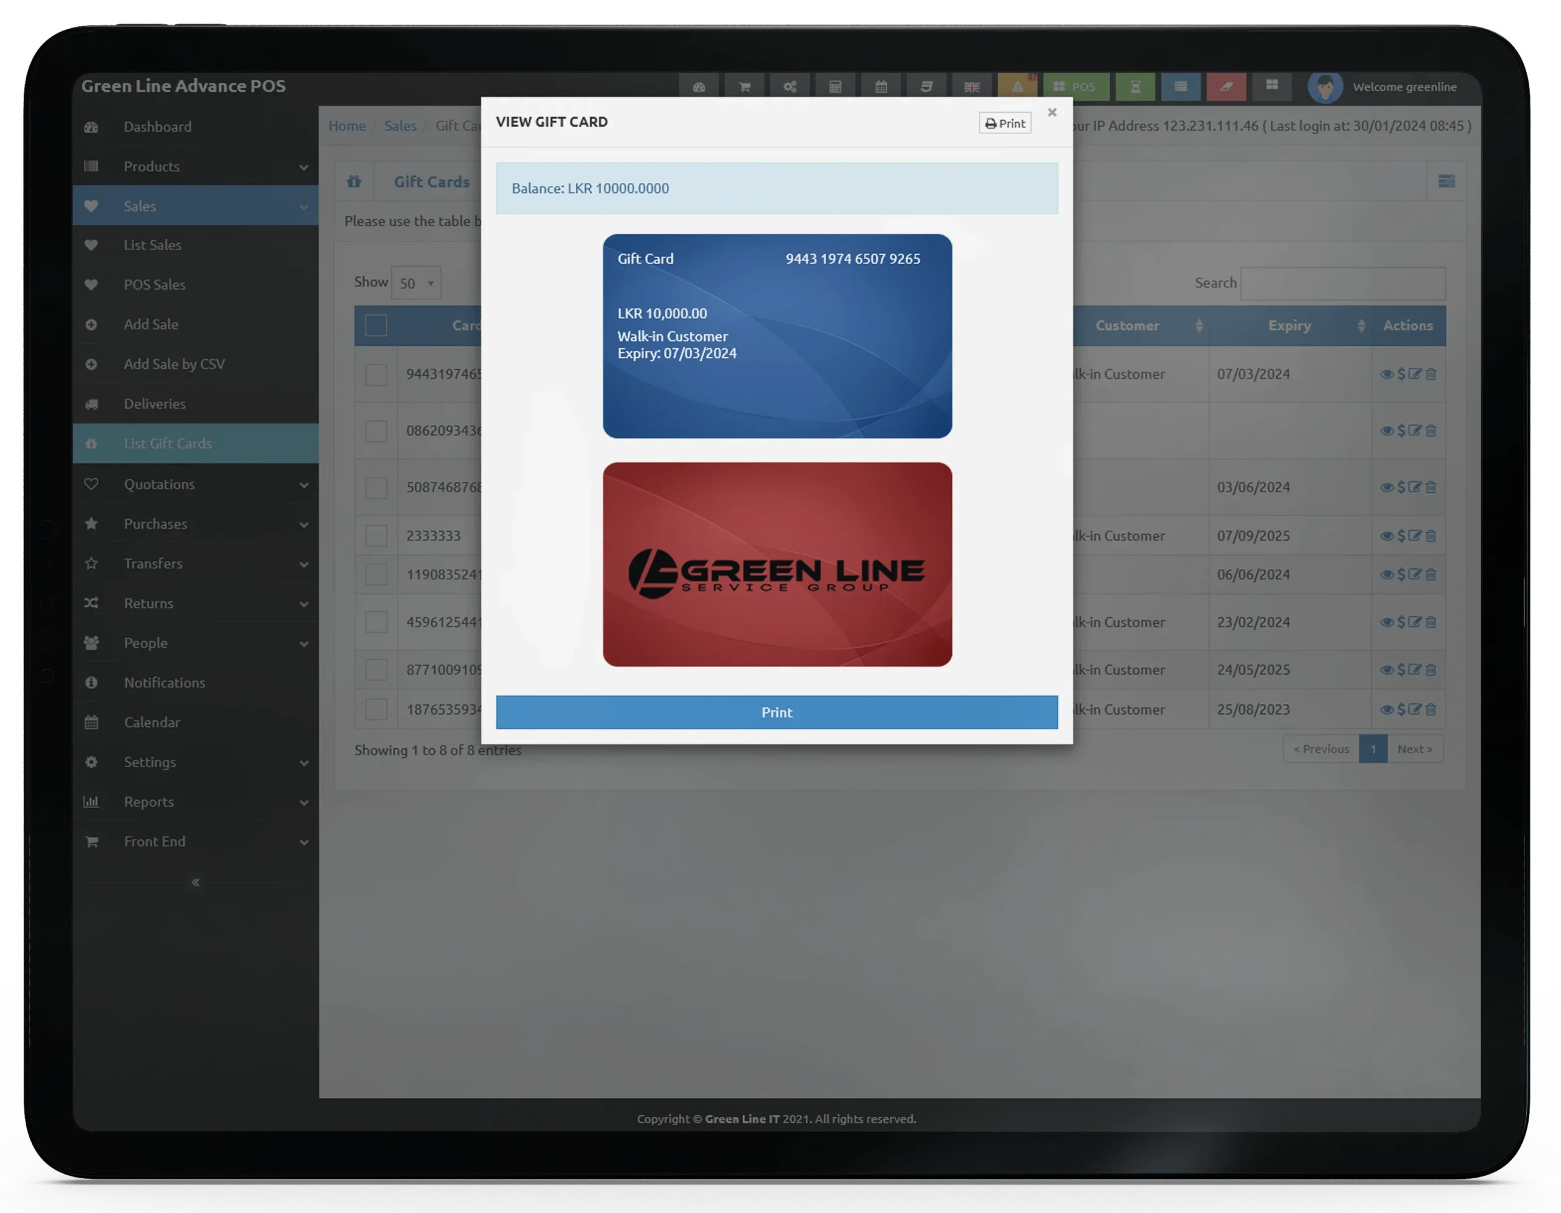
Task: Click the green hourglass icon in header
Action: point(1135,87)
